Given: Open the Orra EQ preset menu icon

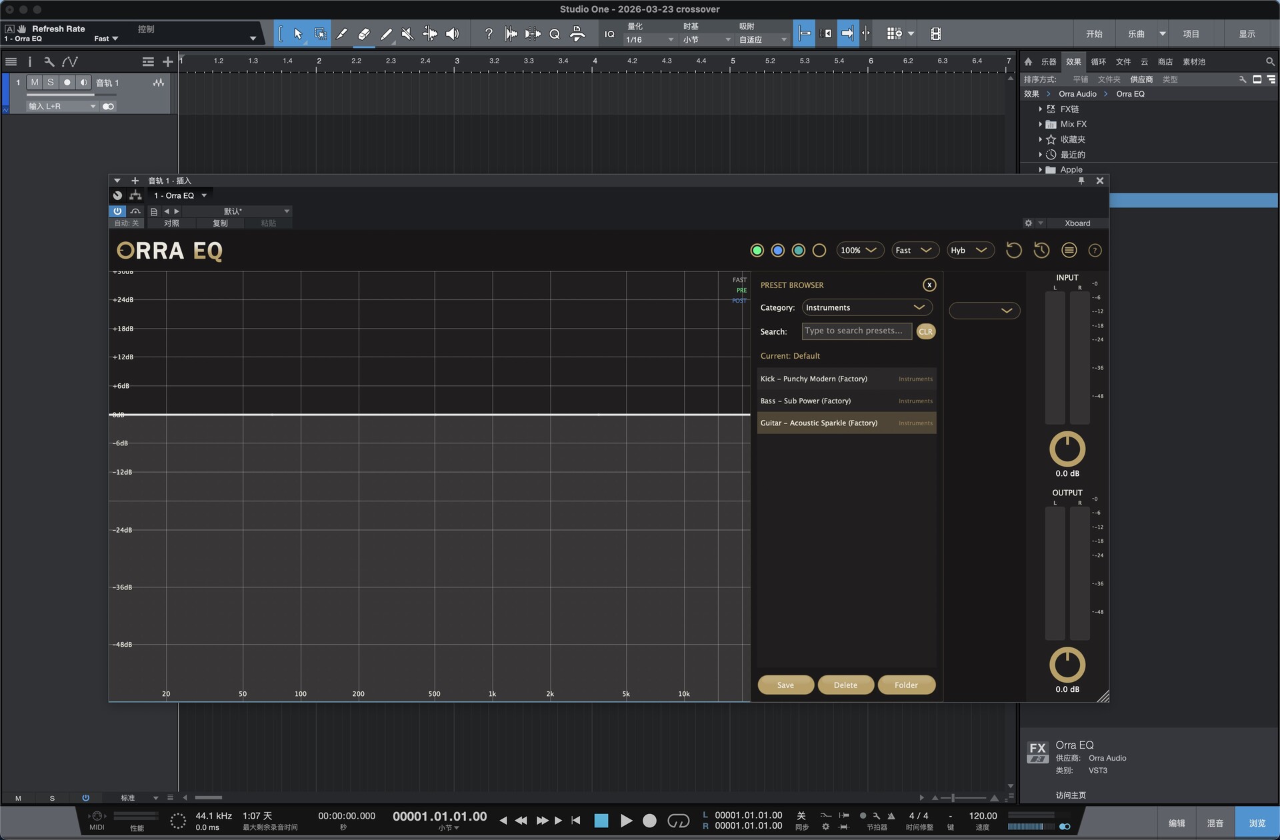Looking at the screenshot, I should 1069,250.
